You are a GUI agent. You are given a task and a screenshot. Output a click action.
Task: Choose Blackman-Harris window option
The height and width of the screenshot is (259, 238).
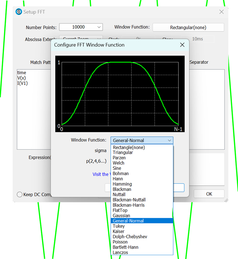tap(129, 205)
